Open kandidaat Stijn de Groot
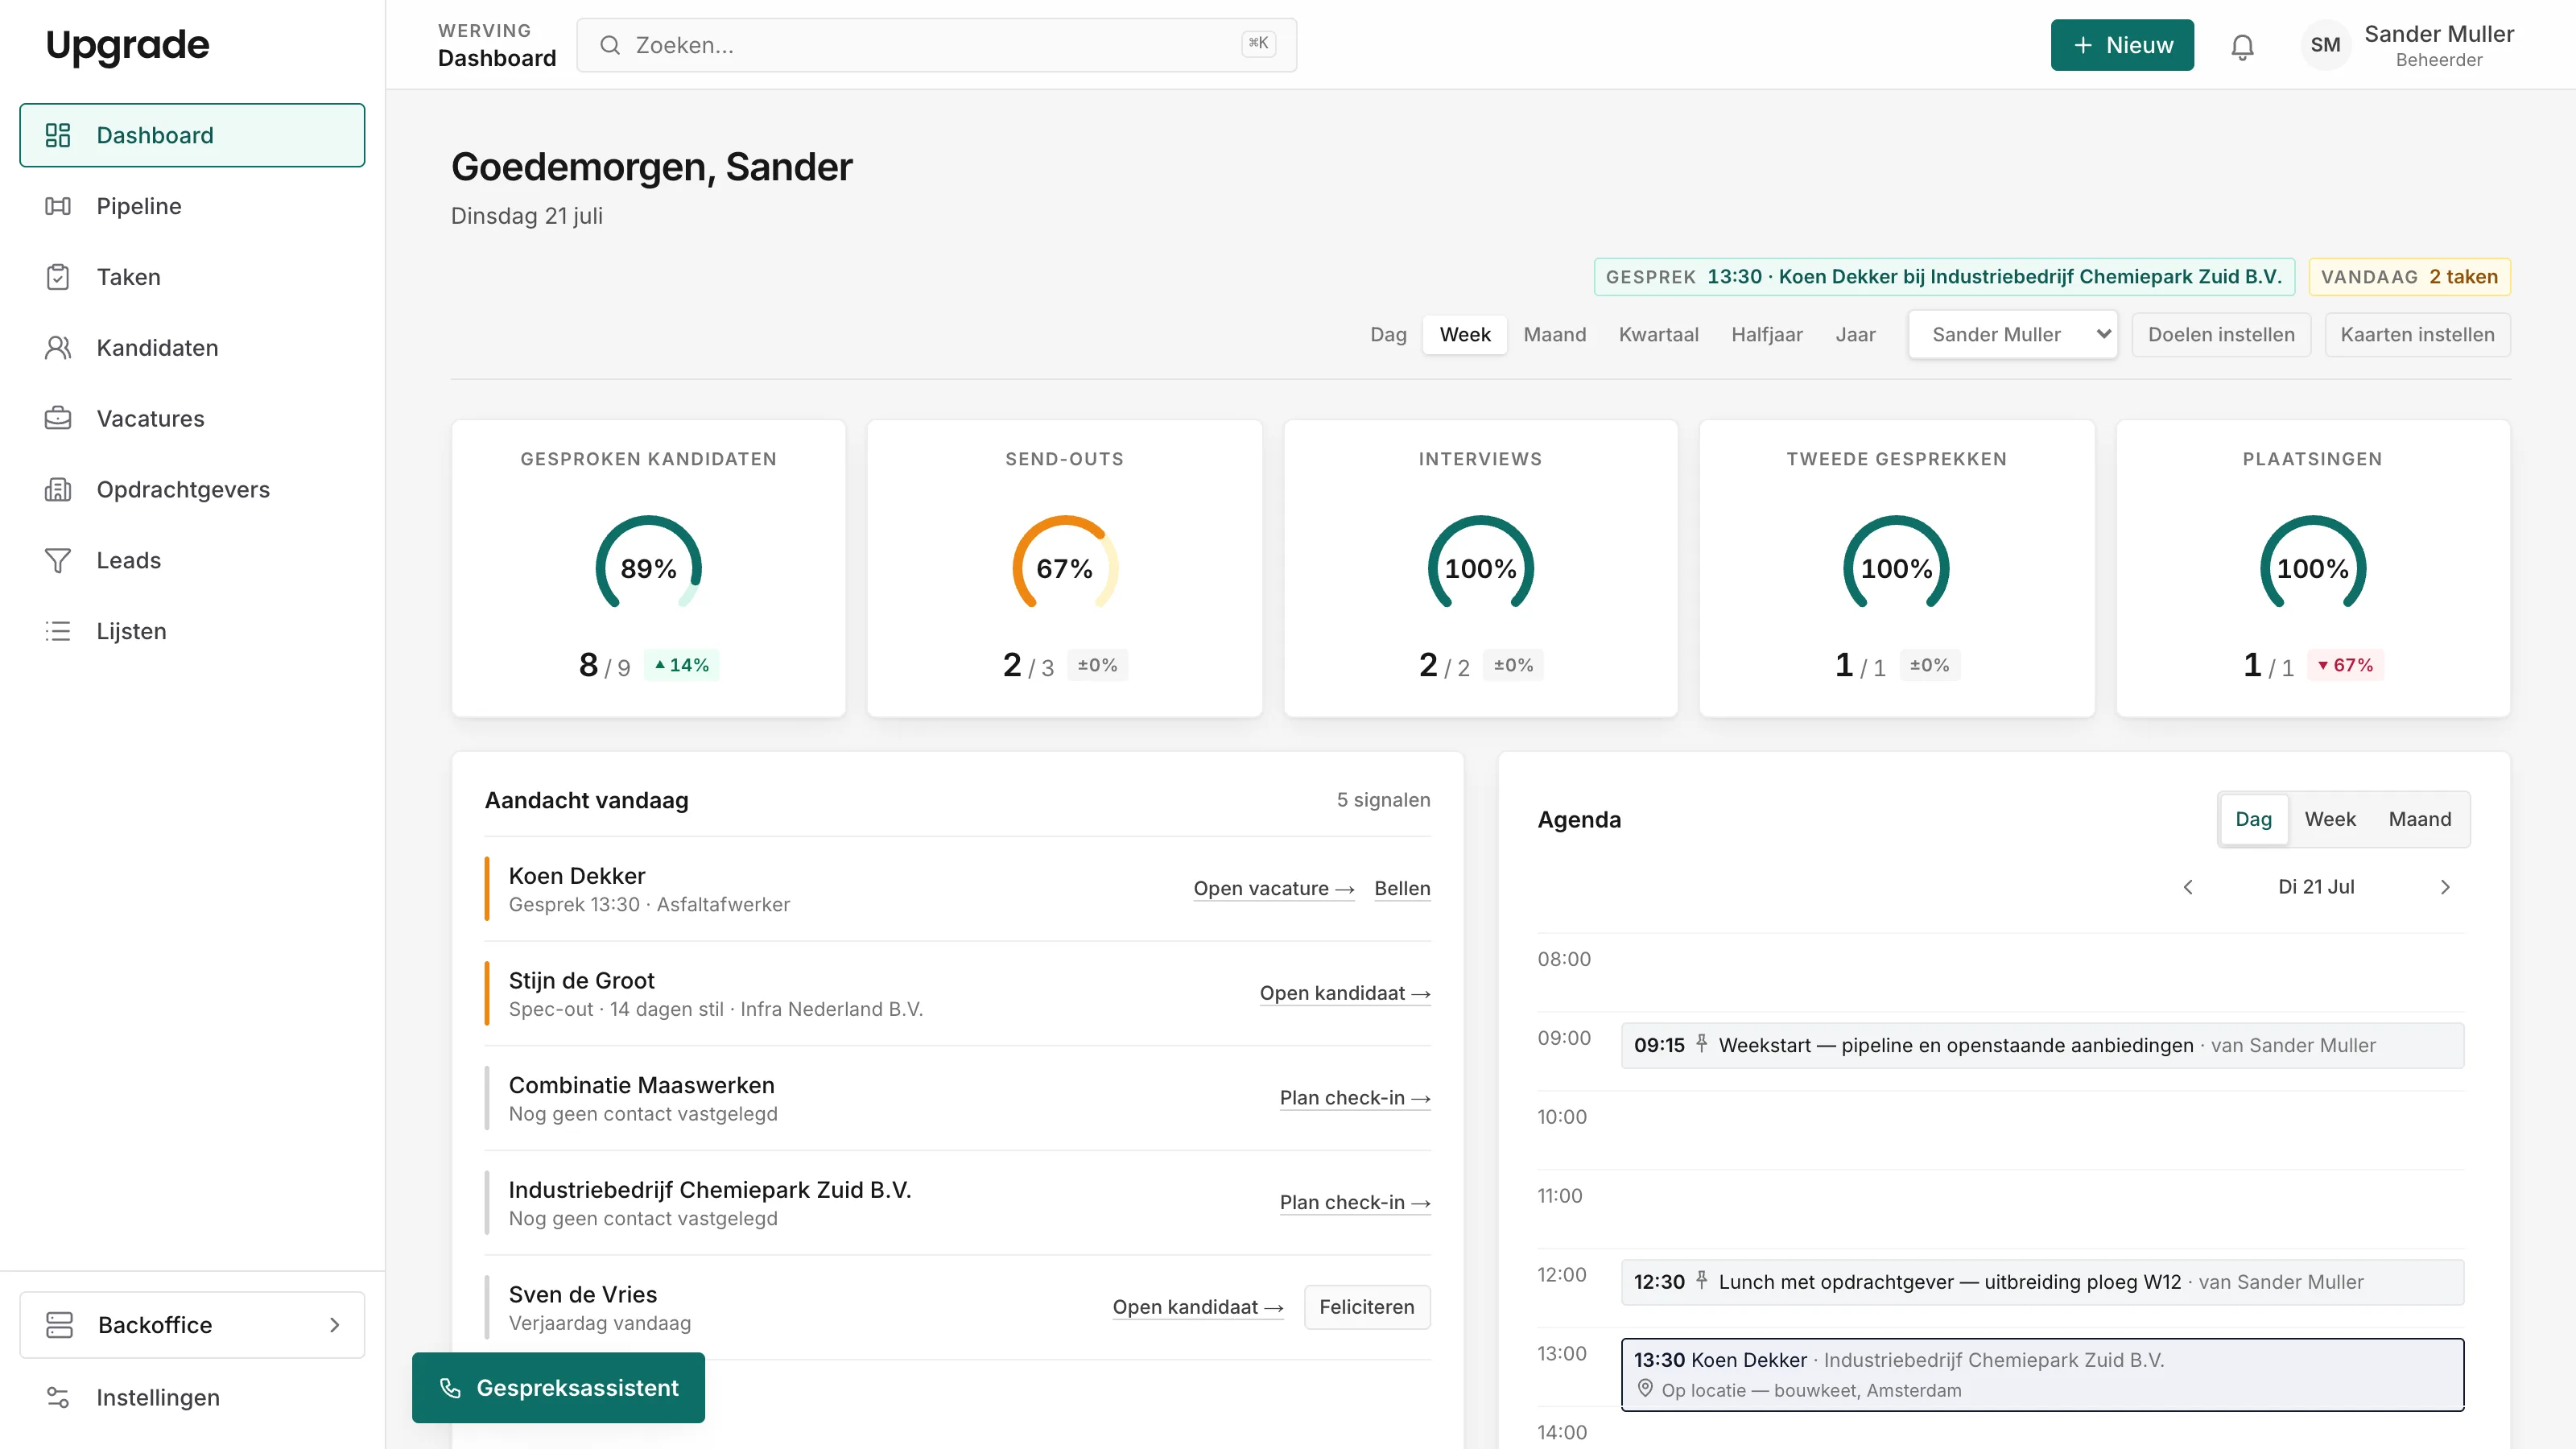The image size is (2576, 1449). (1345, 993)
